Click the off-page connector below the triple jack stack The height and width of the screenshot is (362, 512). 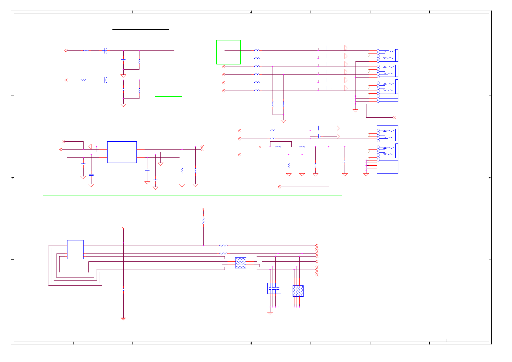[x=394, y=117]
